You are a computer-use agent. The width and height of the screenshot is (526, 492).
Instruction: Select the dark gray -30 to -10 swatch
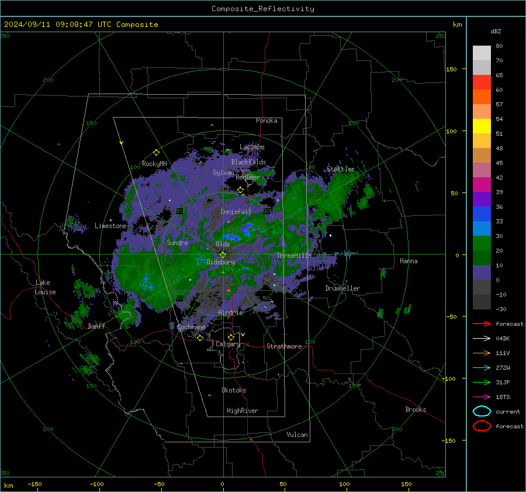tap(482, 302)
